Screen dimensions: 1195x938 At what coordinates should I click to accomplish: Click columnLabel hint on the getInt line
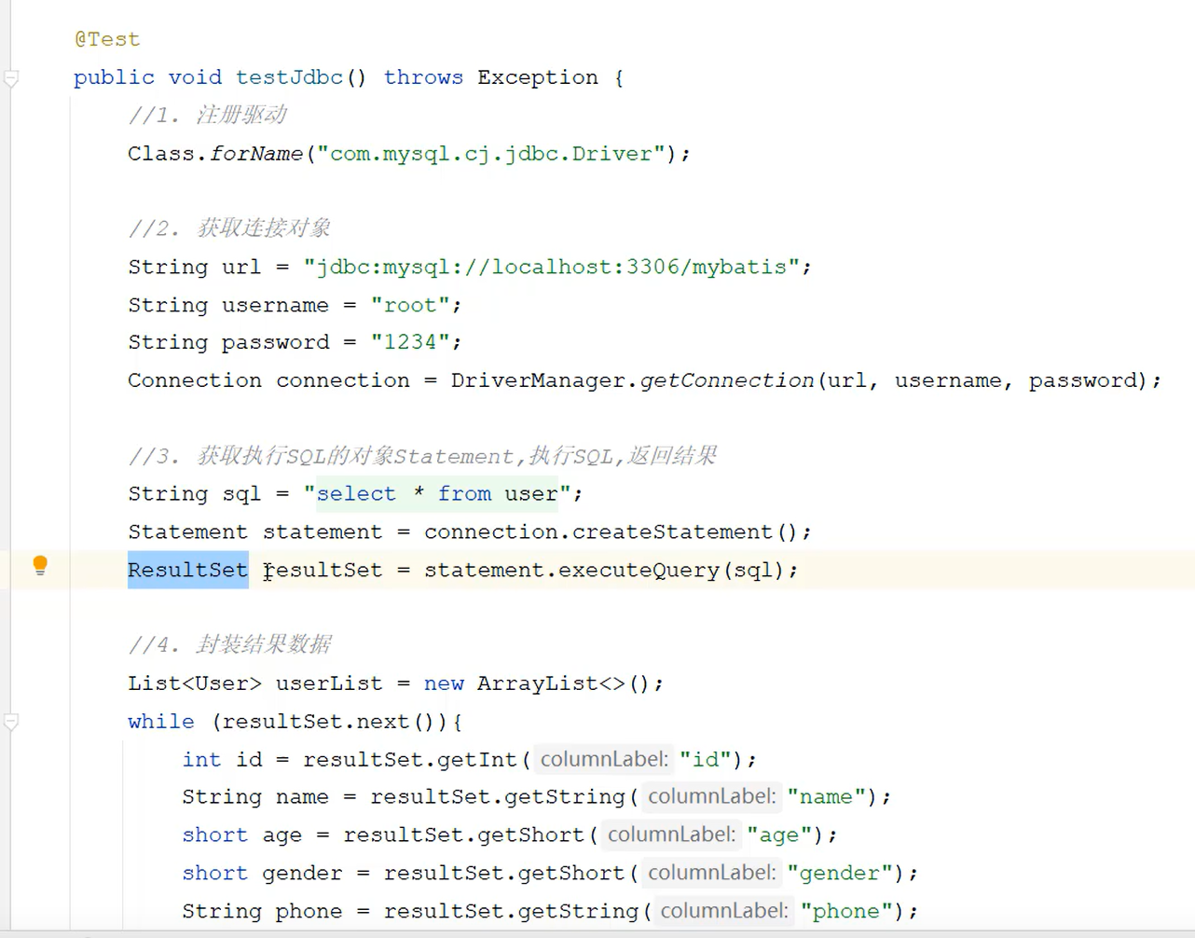coord(604,759)
